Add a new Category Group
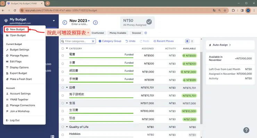Screen dimensions: 257x138 110,41
